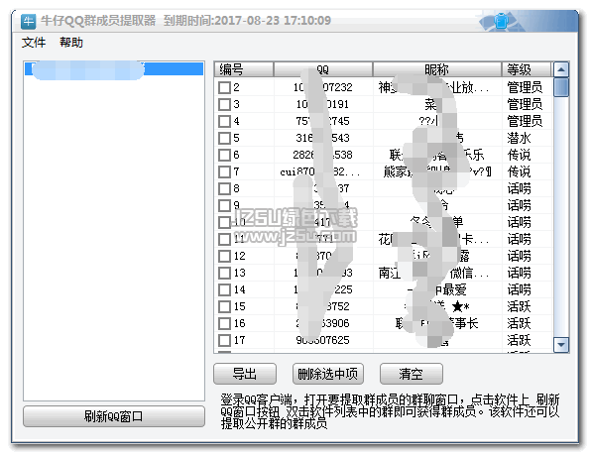This screenshot has width=590, height=455.
Task: Click the 删除选中项 button
Action: 328,374
